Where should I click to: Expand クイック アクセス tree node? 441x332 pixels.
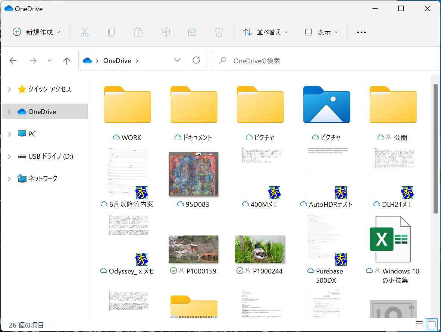coord(9,89)
